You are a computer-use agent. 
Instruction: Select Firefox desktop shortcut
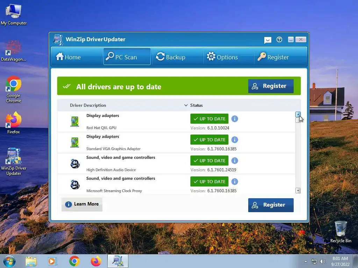point(14,122)
